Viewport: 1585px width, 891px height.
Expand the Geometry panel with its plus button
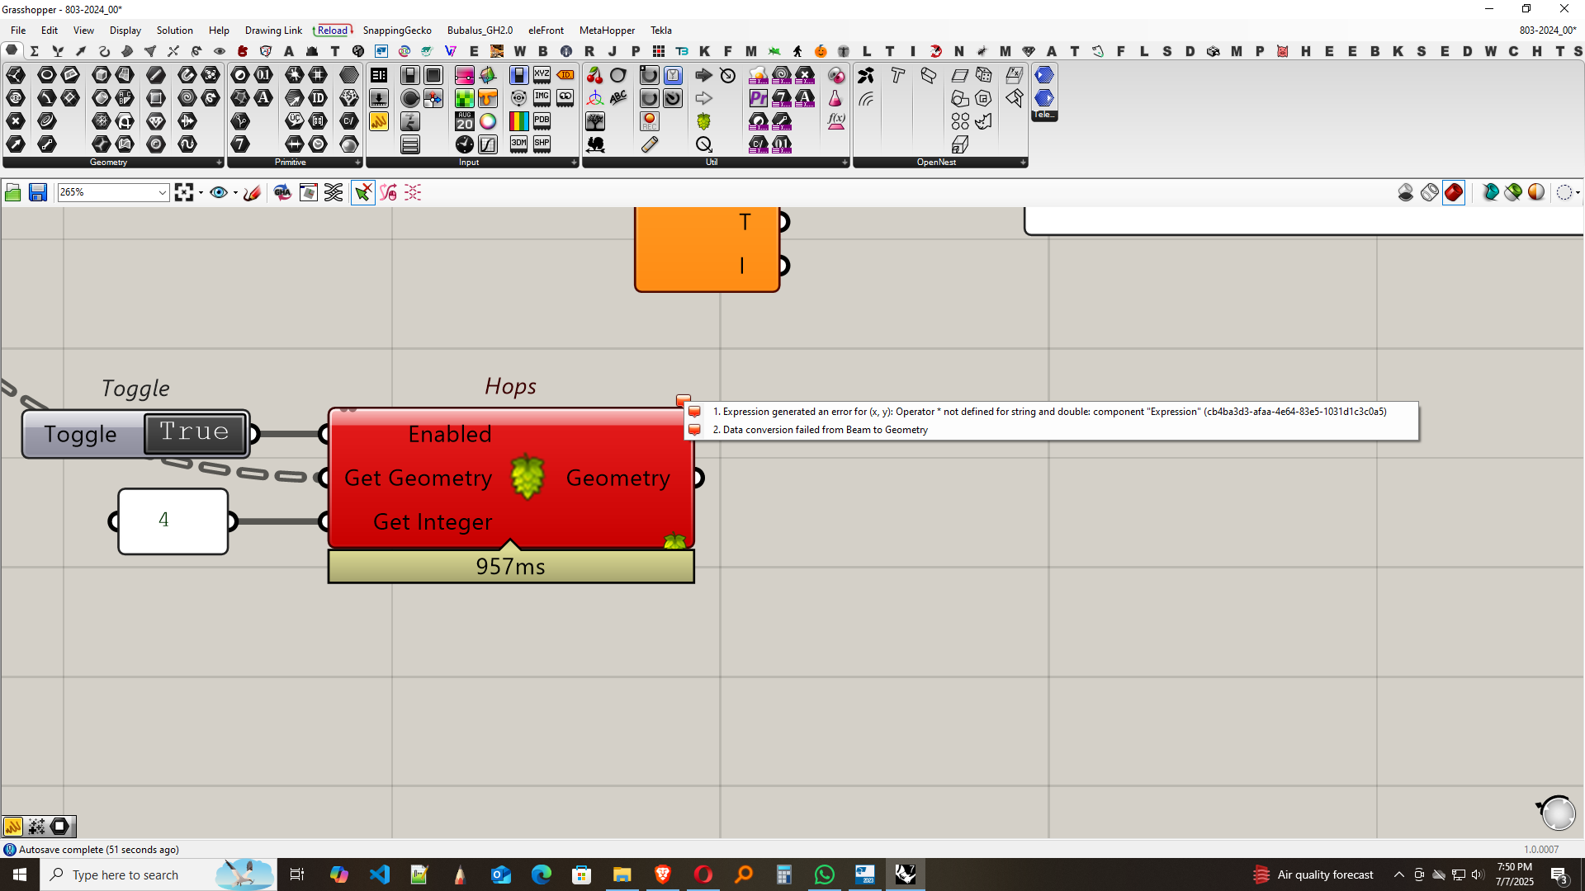point(219,163)
